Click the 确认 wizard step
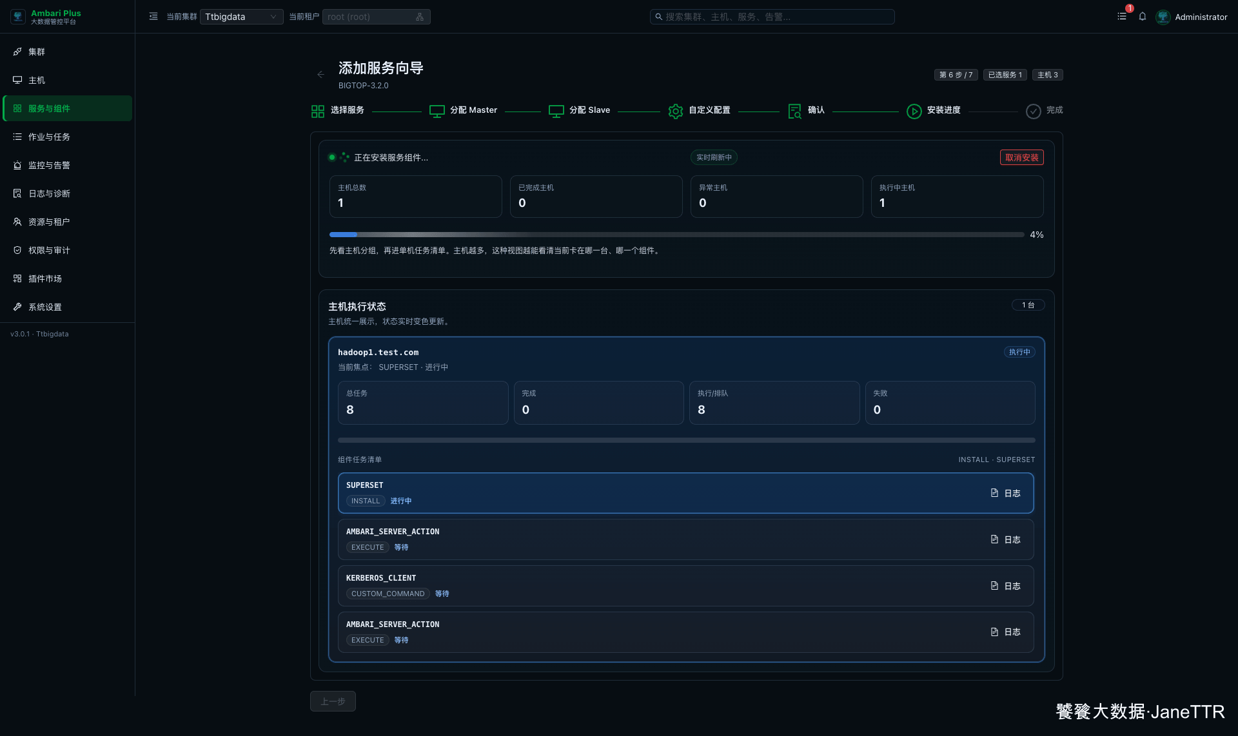The height and width of the screenshot is (736, 1238). (806, 111)
